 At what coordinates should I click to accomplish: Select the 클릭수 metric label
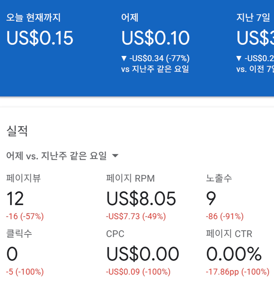(x=19, y=234)
